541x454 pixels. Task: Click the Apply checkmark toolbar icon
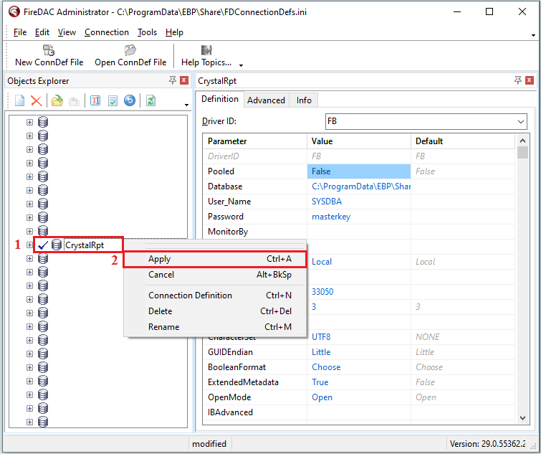(x=112, y=101)
